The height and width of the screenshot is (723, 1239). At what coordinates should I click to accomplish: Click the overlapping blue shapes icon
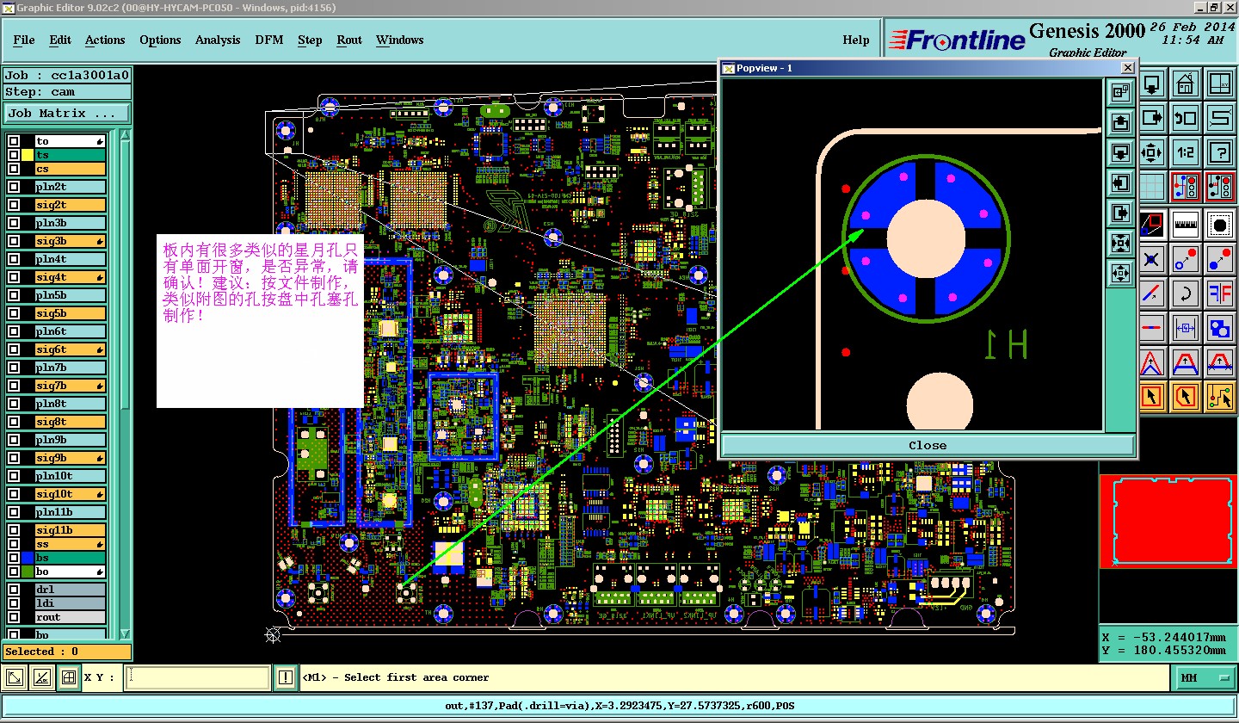tap(1220, 328)
